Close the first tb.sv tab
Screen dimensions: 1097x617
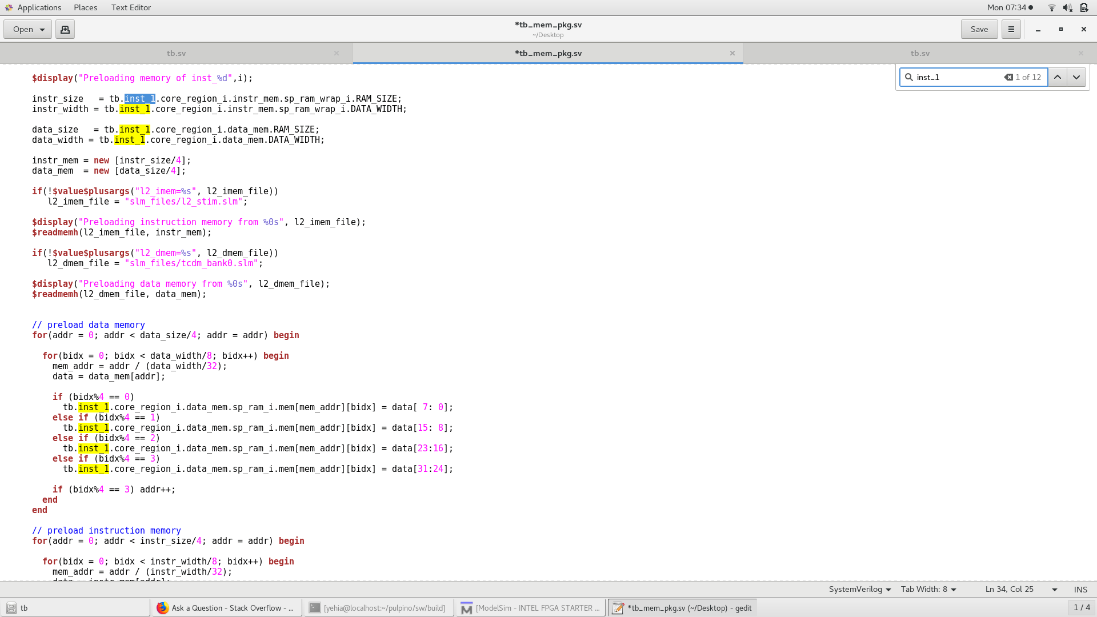(337, 53)
